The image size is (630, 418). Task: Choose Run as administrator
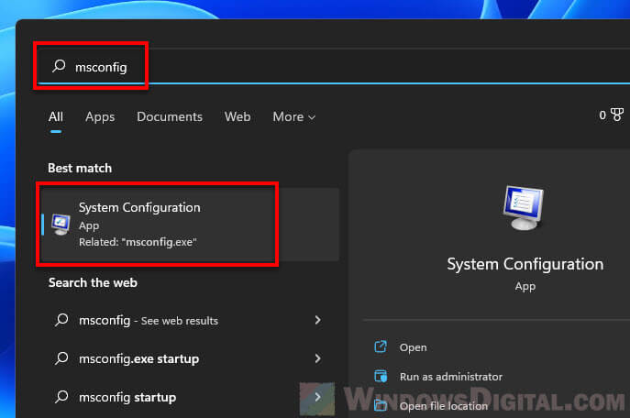tap(451, 377)
